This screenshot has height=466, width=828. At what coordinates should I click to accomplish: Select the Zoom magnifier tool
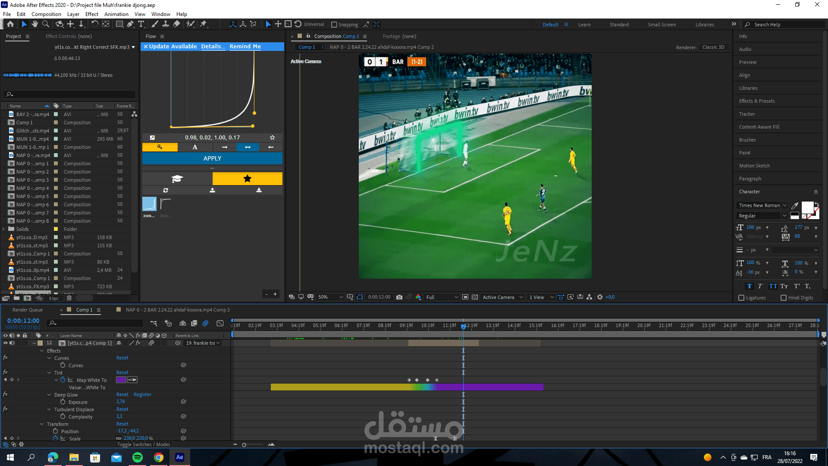pos(45,24)
